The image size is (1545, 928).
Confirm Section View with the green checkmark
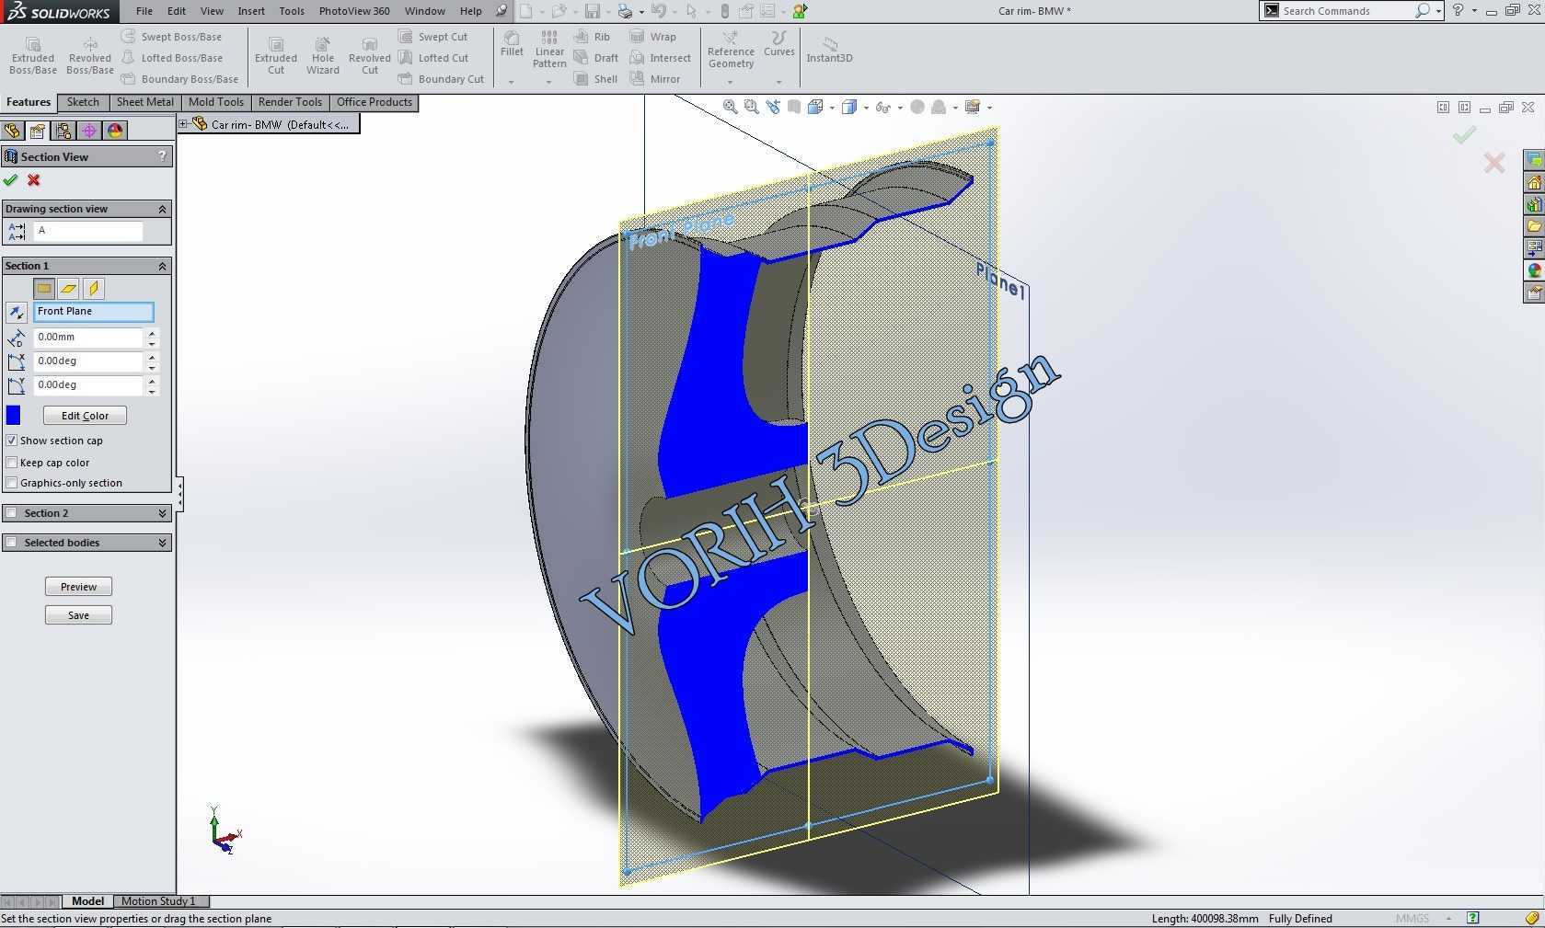pyautogui.click(x=11, y=180)
